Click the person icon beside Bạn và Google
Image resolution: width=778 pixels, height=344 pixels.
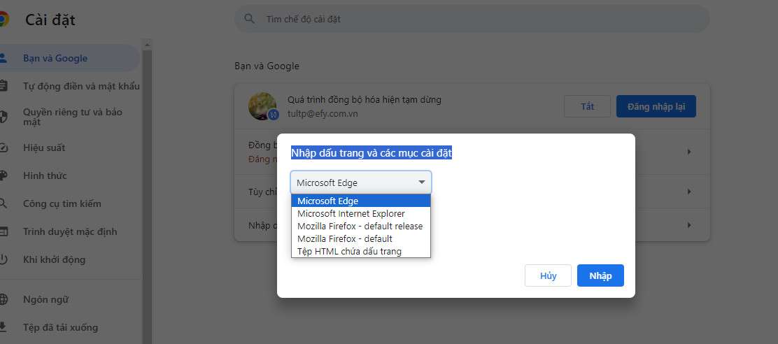click(x=3, y=58)
